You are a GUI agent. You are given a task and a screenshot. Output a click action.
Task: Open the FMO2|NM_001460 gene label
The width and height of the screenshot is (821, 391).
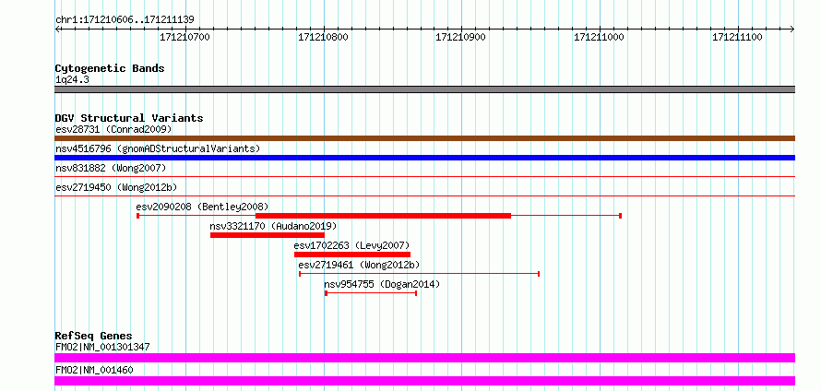[94, 370]
